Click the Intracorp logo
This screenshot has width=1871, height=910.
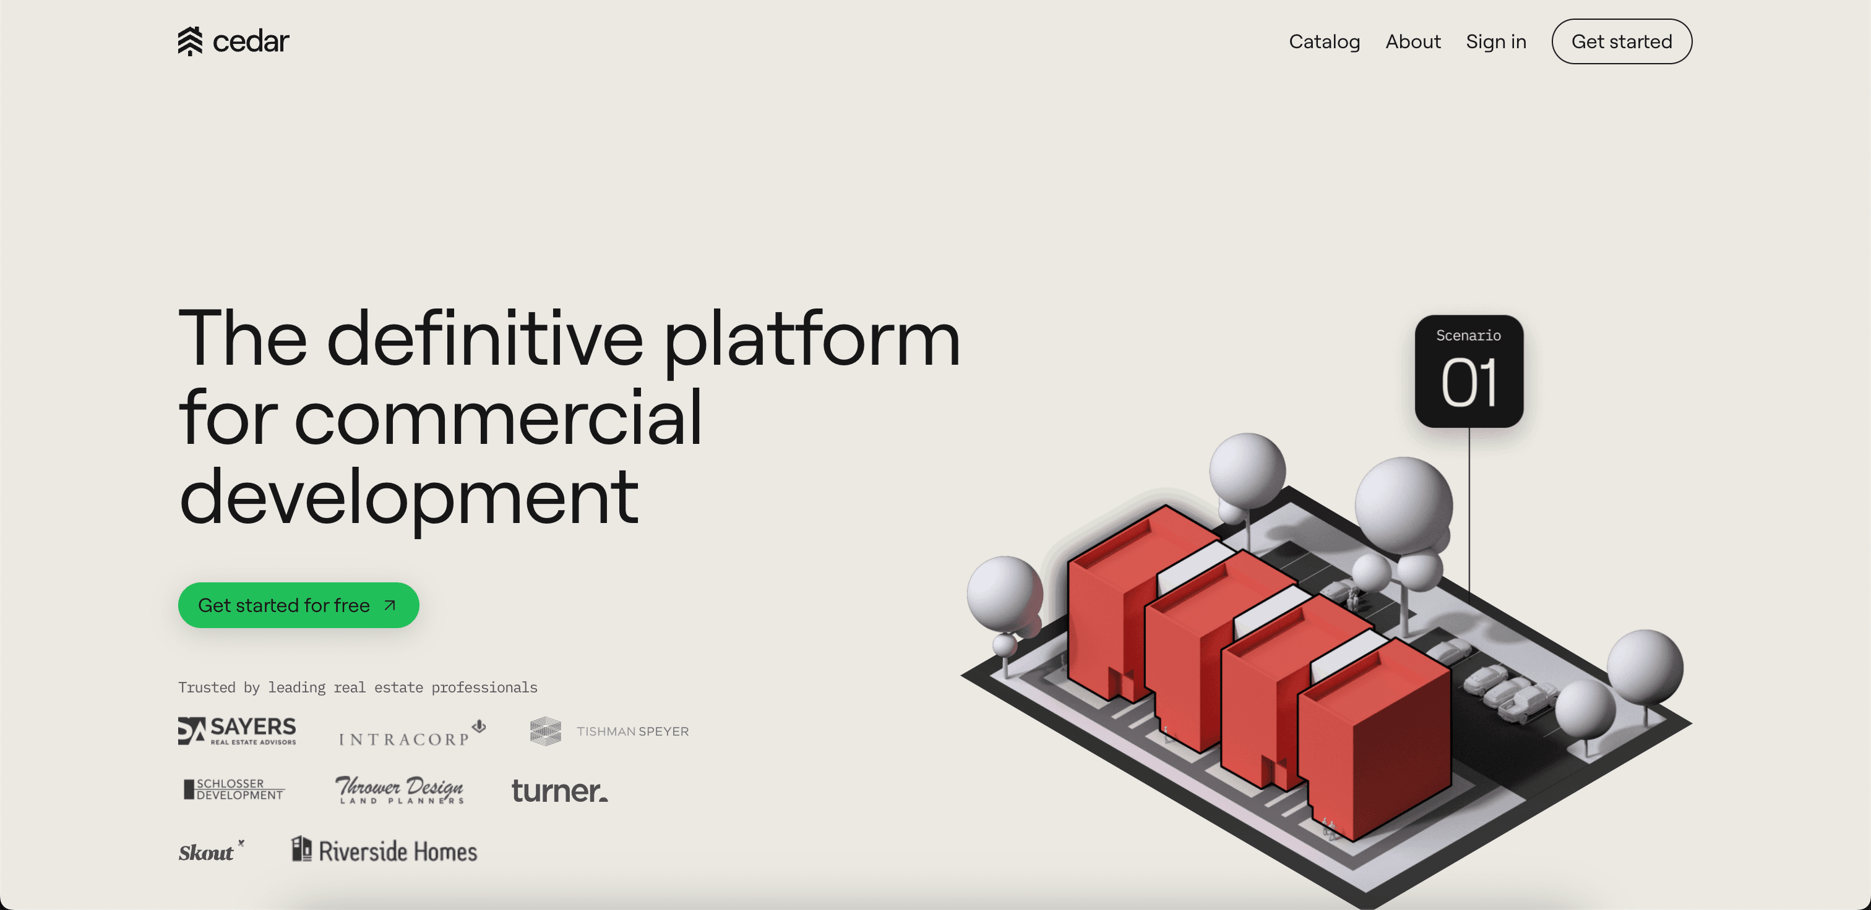410,734
